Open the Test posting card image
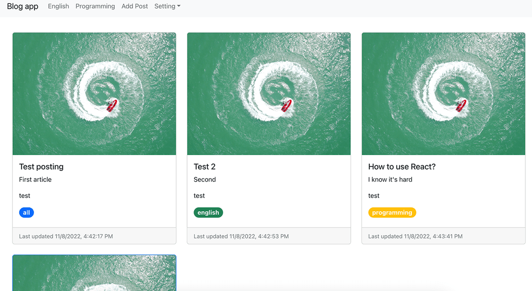Screen dimensions: 532x291 (94, 94)
